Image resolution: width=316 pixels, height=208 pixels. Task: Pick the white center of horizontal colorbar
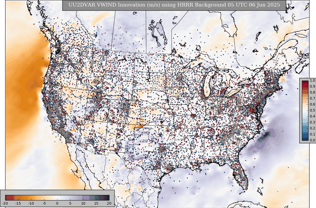pos(57,197)
